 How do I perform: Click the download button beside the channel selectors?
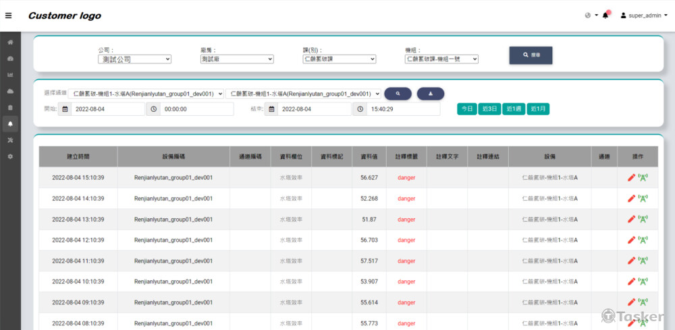point(430,94)
